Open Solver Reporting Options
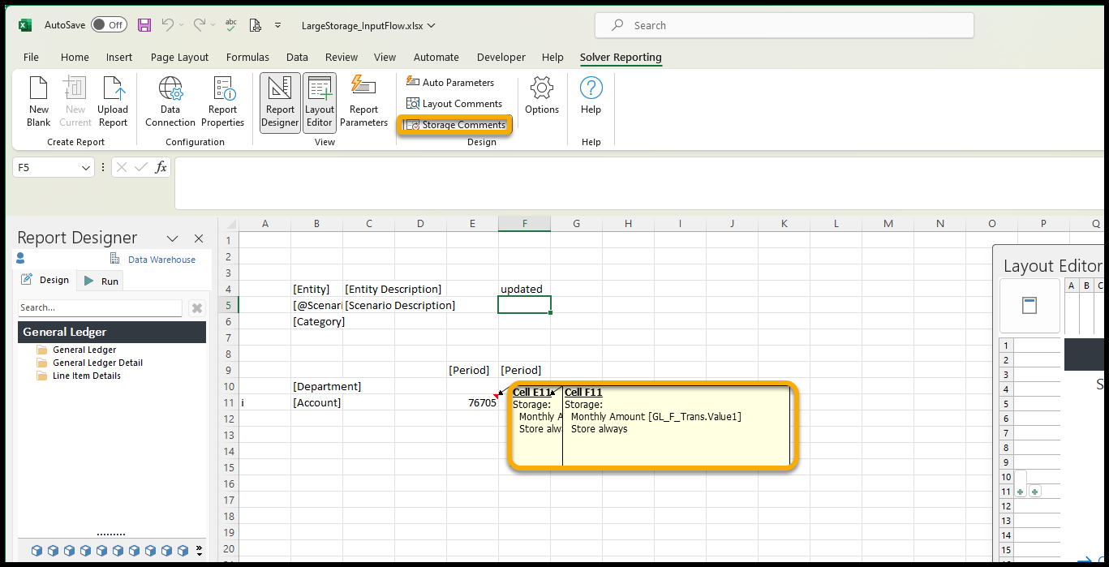 click(x=542, y=96)
